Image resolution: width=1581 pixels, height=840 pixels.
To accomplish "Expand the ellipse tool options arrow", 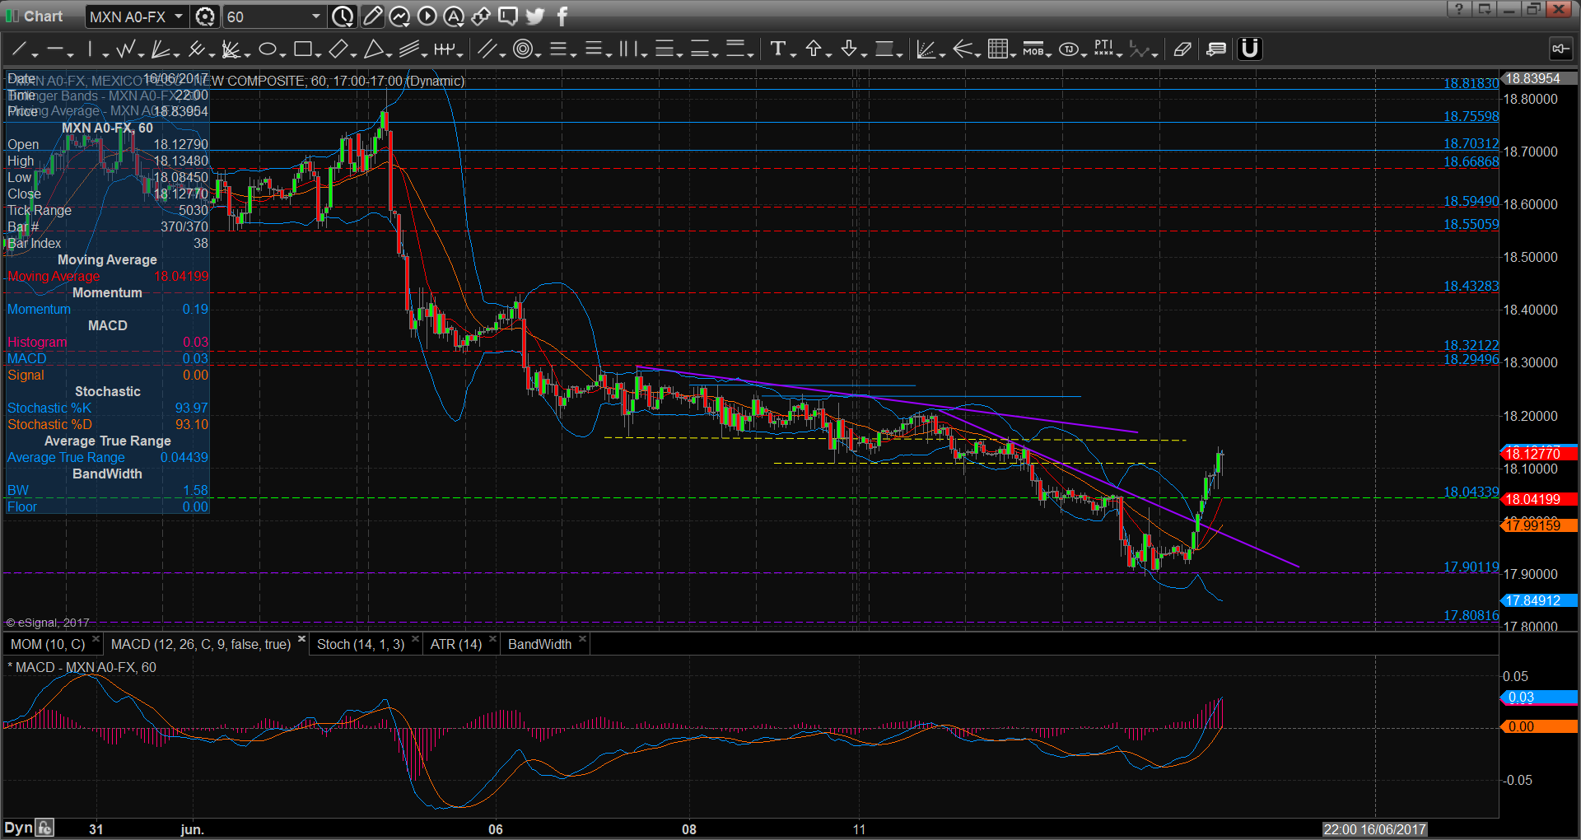I will point(282,54).
